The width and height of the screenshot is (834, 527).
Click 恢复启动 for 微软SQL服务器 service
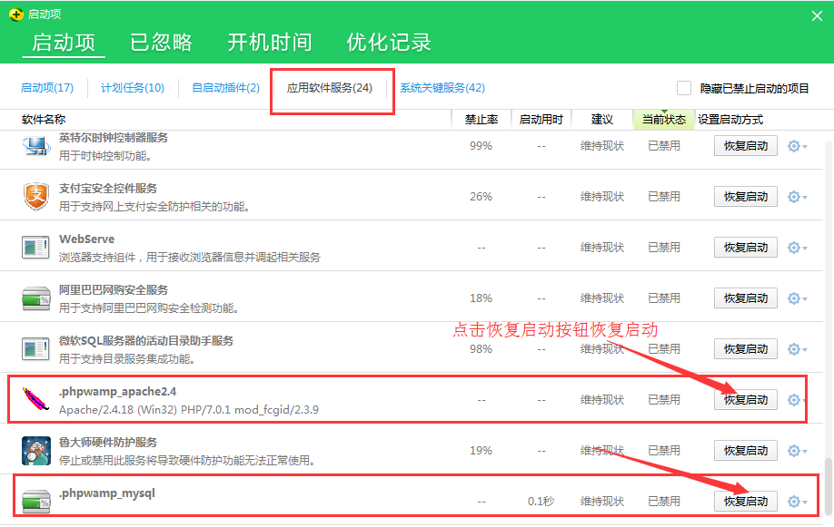click(746, 349)
